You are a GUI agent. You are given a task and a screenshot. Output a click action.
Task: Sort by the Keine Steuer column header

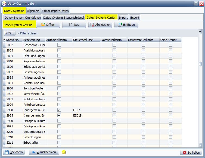tap(170, 40)
